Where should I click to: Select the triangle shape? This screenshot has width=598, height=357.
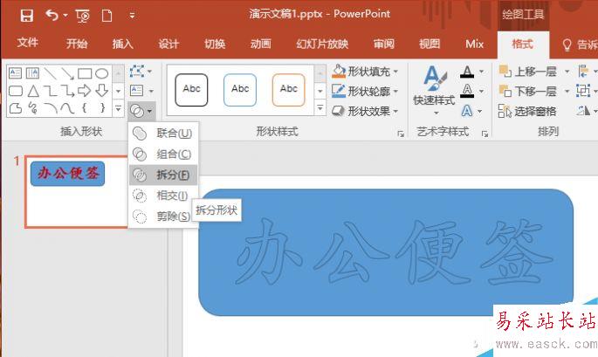[33, 91]
